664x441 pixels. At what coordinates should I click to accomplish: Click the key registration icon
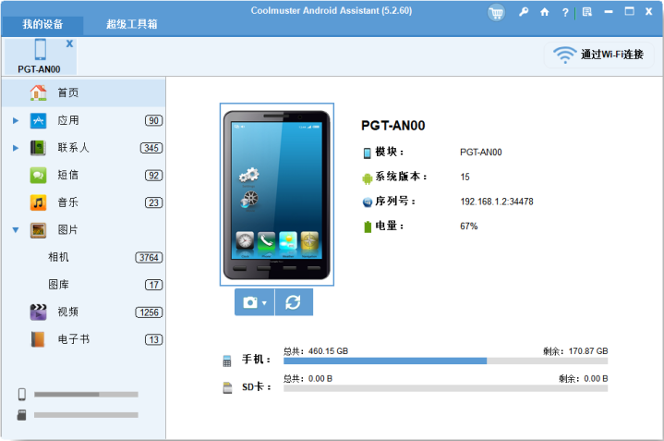point(524,12)
